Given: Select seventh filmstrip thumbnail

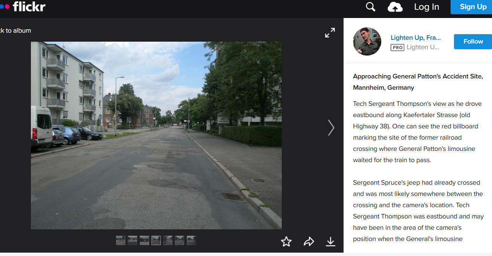Looking at the screenshot, I should (191, 240).
